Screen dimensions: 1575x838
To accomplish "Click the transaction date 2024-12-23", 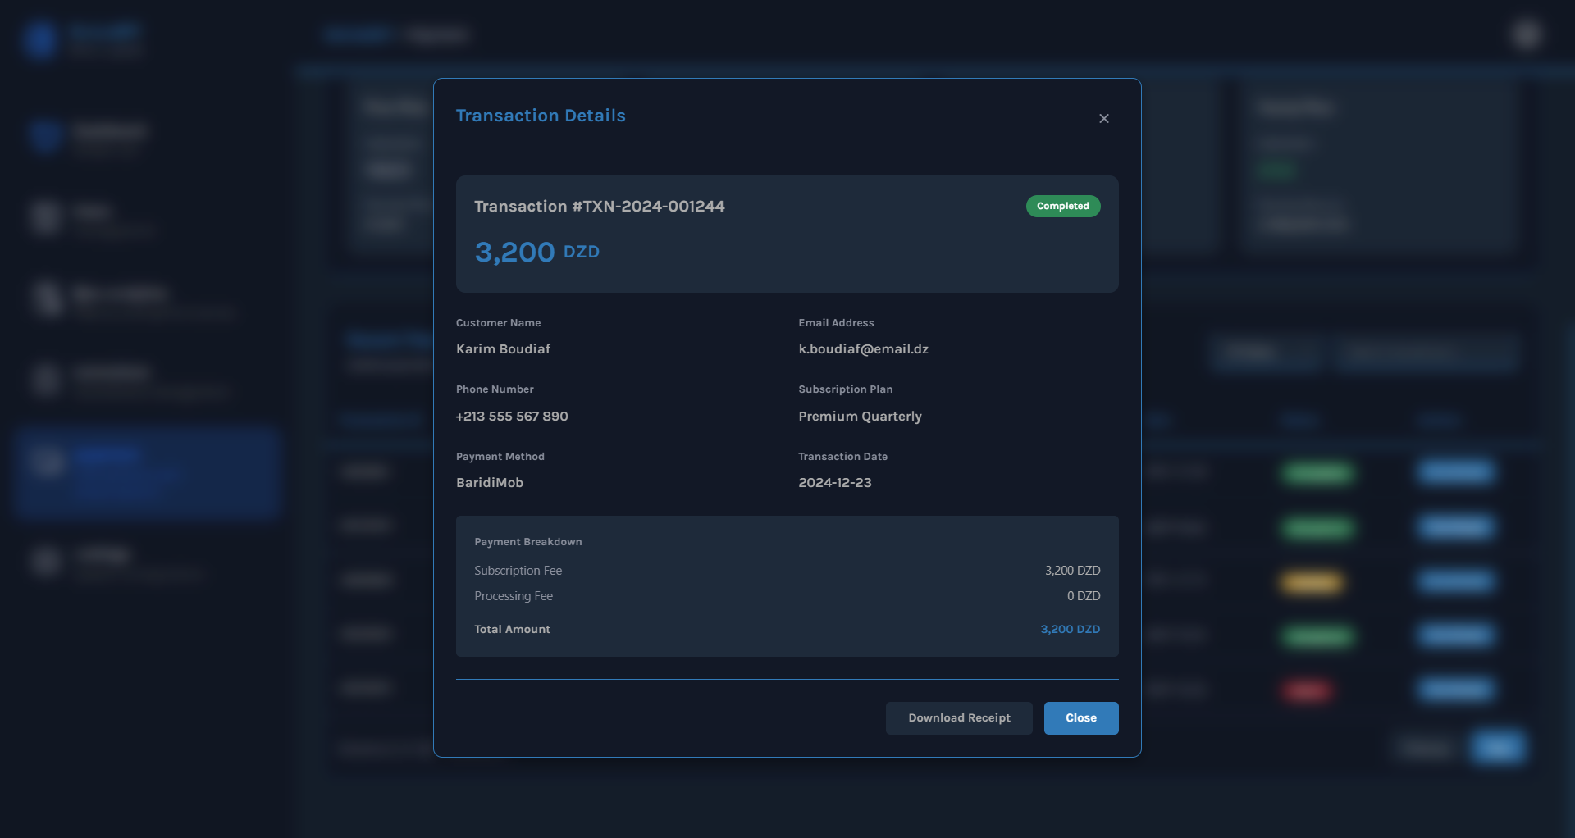I will (x=835, y=483).
